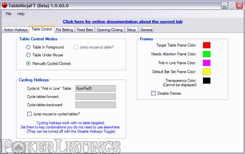Click the Table Control Modes group title

[38, 39]
